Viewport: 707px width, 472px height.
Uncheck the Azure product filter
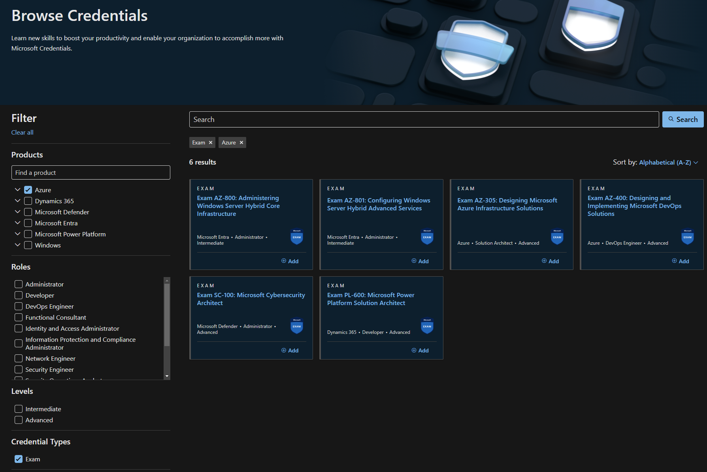(x=28, y=189)
